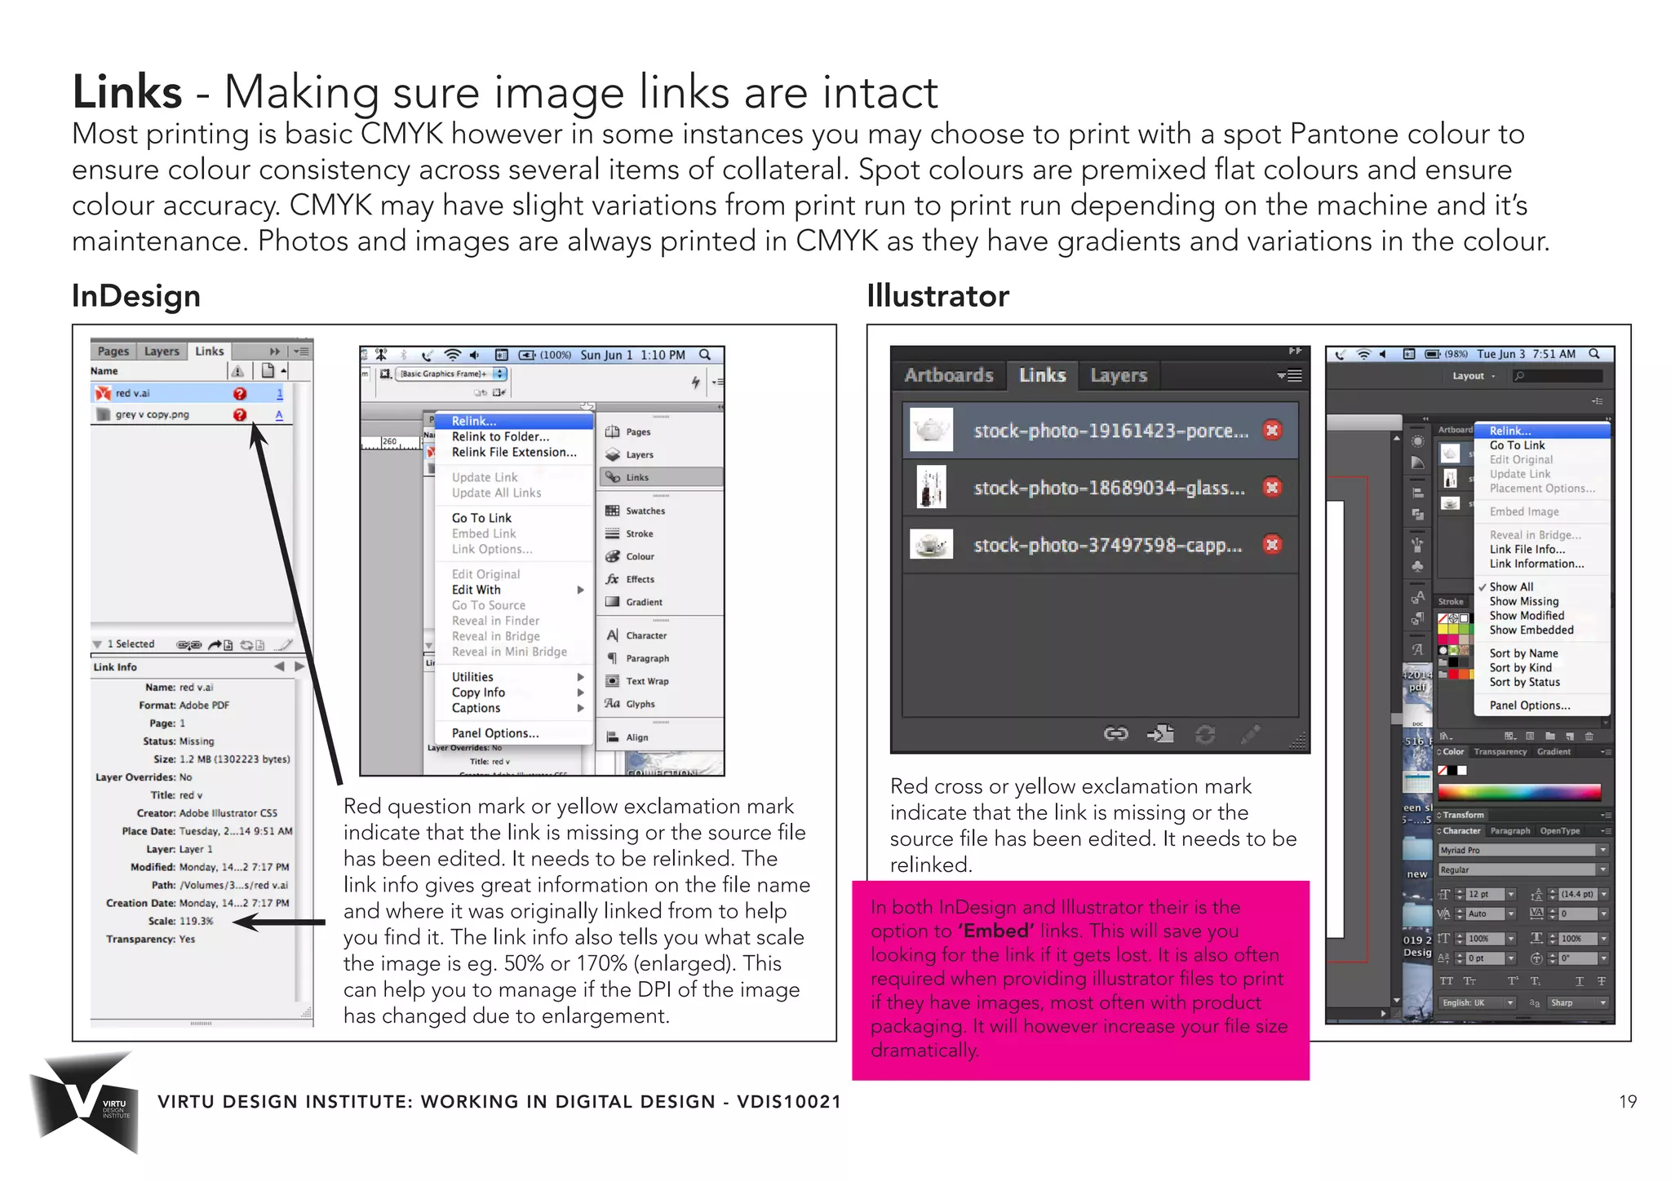Click previous link arrow in Link Info header
Viewport: 1671px width, 1181px height.
pos(279,666)
